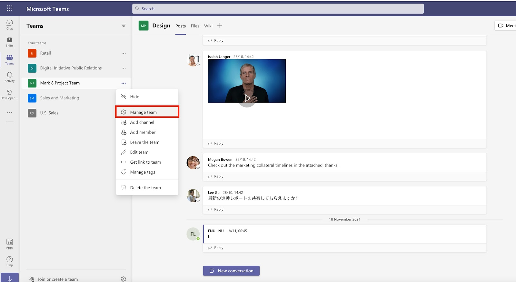
Task: Reply to FNU LNU's hi message
Action: [x=215, y=248]
